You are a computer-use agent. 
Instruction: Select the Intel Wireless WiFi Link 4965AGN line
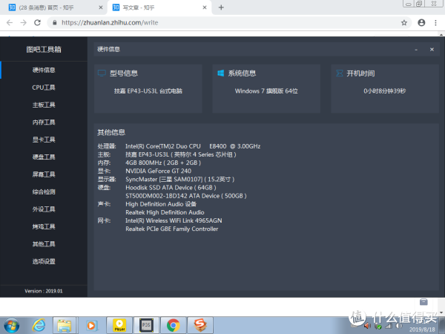click(x=174, y=220)
